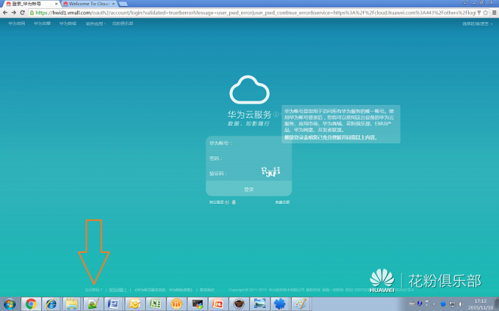The height and width of the screenshot is (311, 499).
Task: Choose the QQ penguin login icon
Action: 234,202
